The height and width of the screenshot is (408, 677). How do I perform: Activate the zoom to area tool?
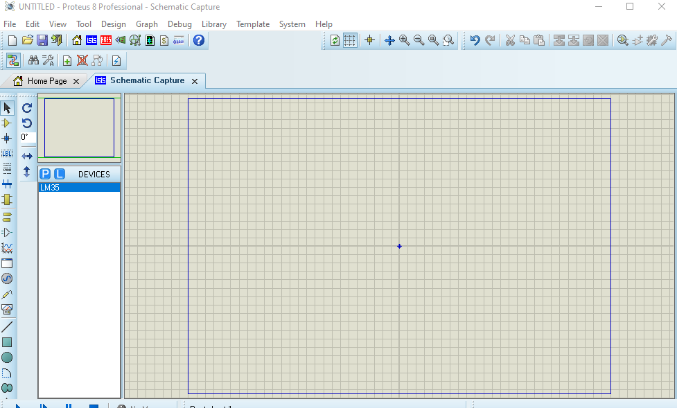coord(448,41)
